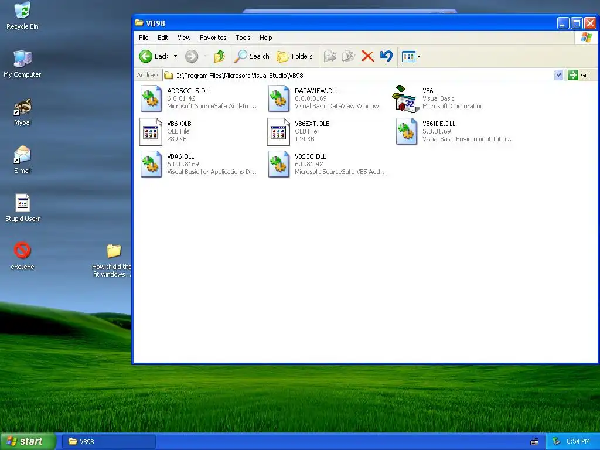Image resolution: width=600 pixels, height=450 pixels.
Task: Click the VB6IDE.DLL file name text
Action: [439, 124]
